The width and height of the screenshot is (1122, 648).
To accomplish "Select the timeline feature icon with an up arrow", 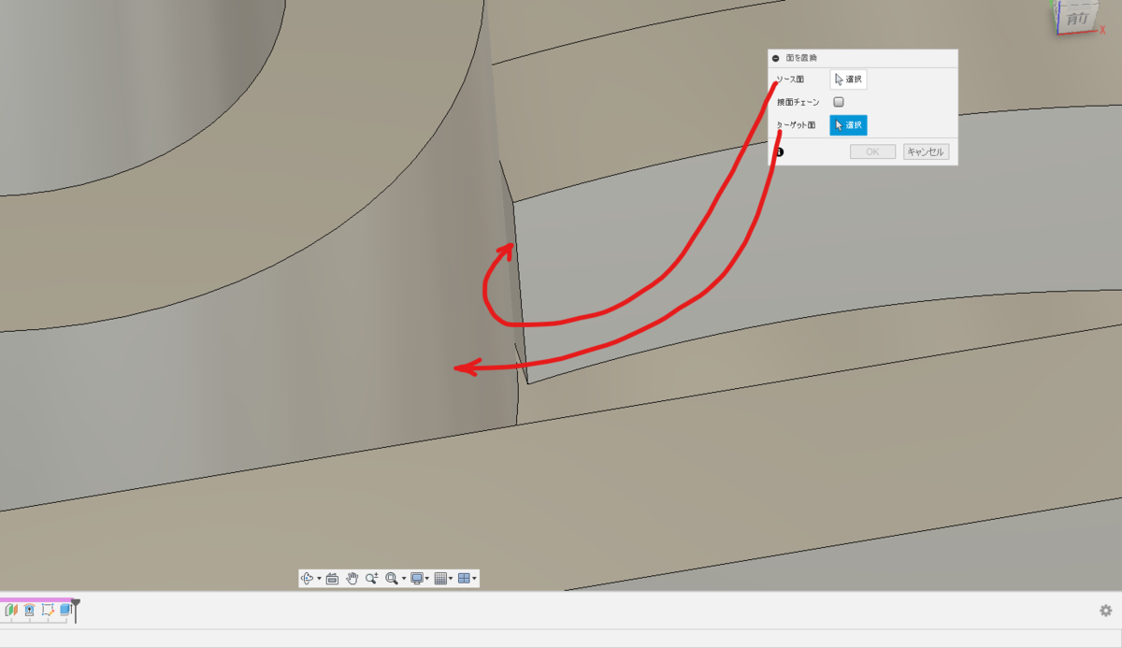I will [29, 610].
